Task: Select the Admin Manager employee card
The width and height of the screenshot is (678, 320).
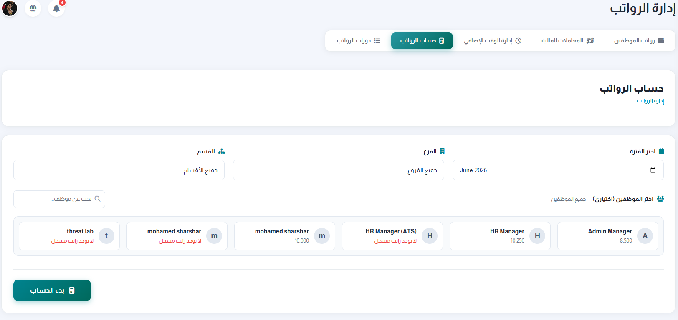Action: tap(608, 236)
